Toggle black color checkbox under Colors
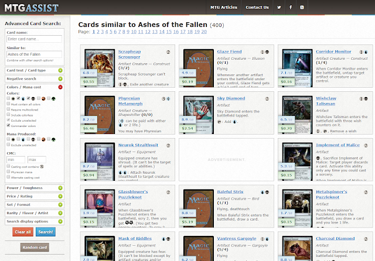 29,98
